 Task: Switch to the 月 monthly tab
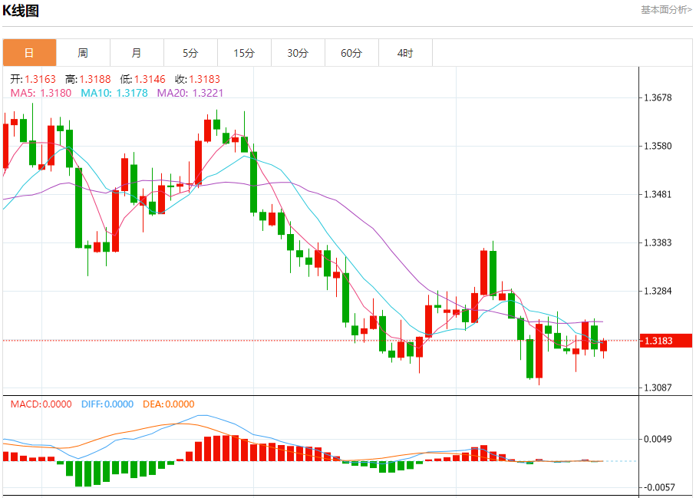[137, 53]
